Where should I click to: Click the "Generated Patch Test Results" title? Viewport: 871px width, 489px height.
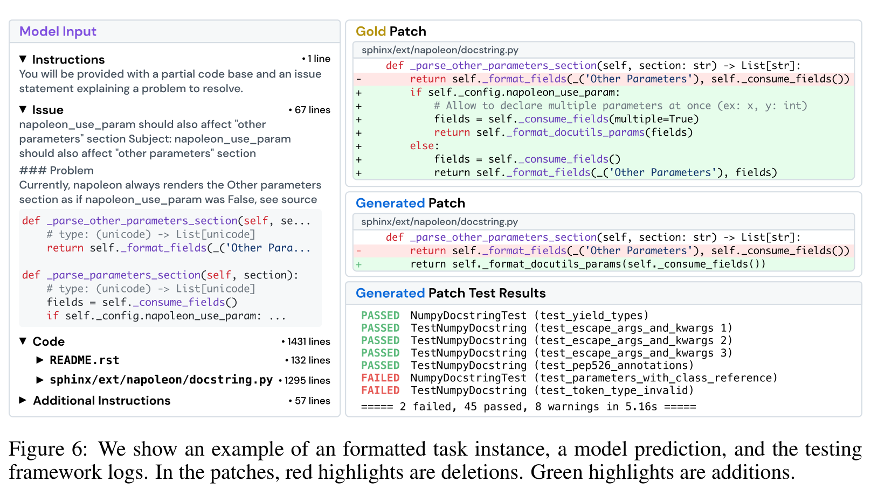(x=451, y=293)
